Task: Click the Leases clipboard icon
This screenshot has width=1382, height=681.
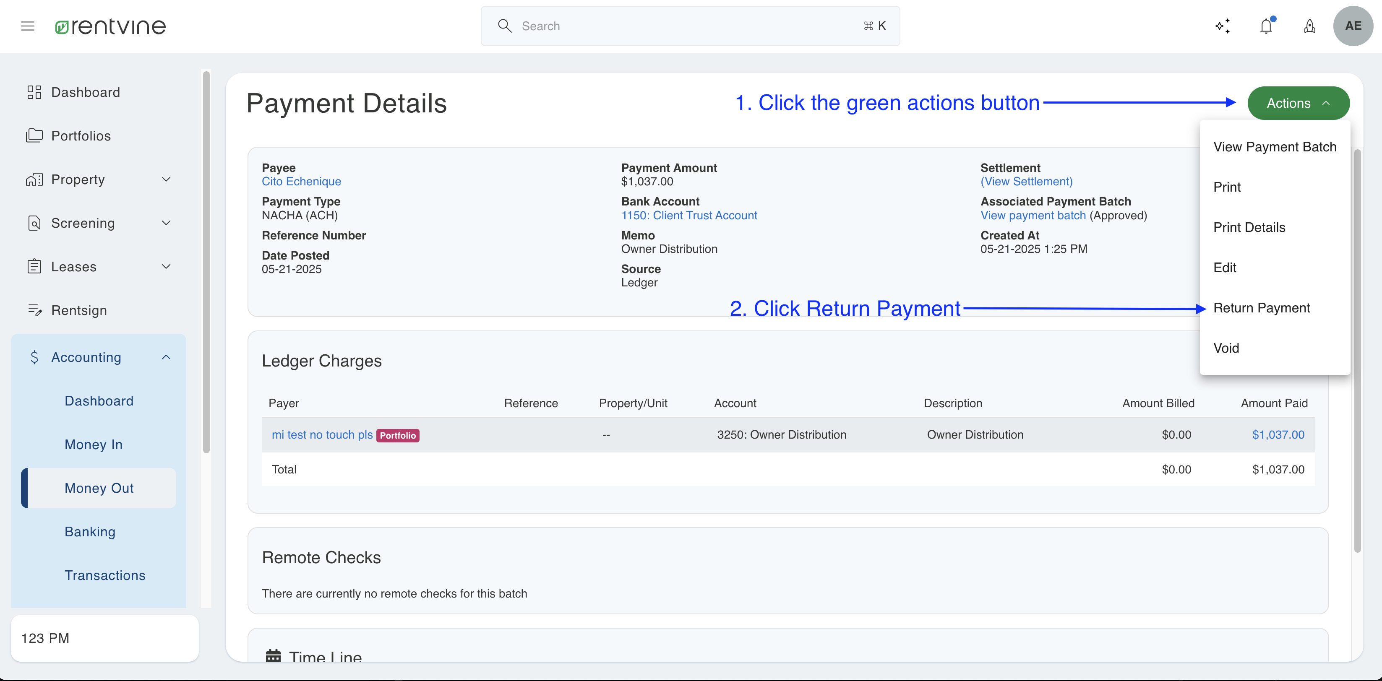Action: (x=34, y=267)
